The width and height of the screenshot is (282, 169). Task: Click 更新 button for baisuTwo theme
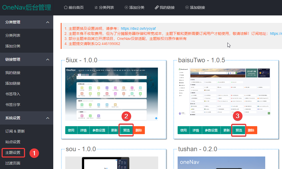227,130
